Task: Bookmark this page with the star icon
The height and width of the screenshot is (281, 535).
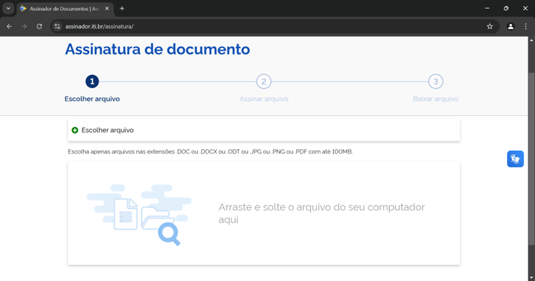Action: (490, 27)
